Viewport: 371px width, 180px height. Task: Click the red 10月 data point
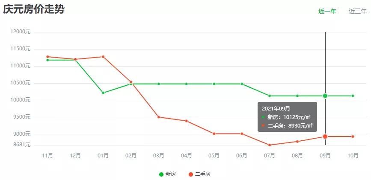click(x=353, y=136)
